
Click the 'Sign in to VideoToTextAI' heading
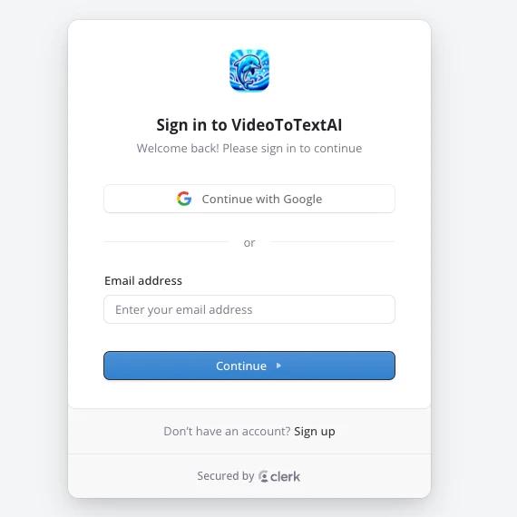(249, 125)
